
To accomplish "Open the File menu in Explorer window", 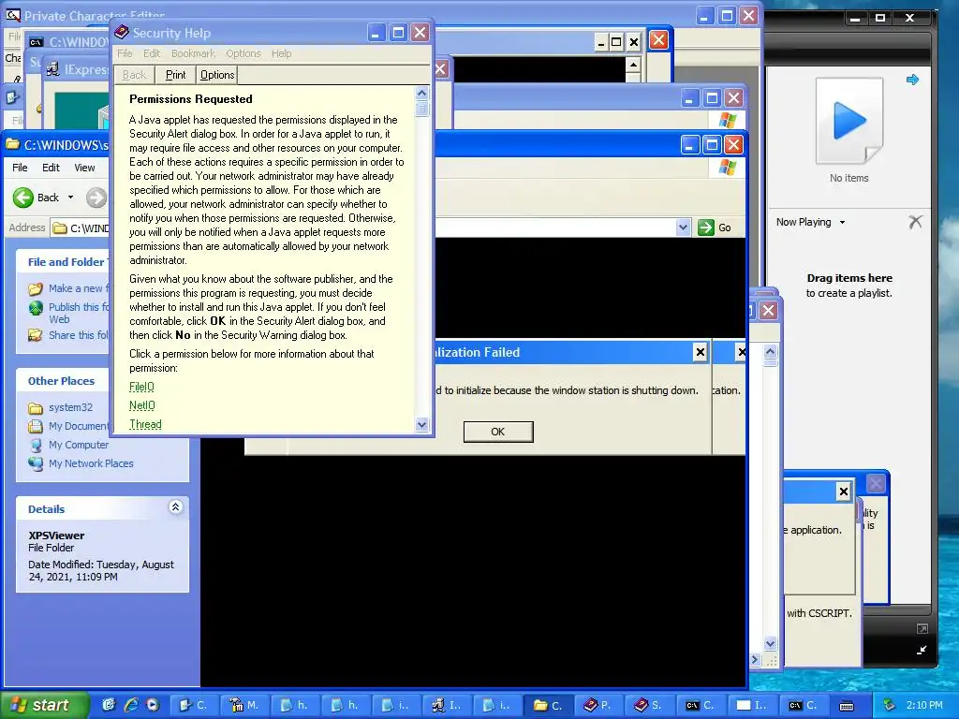I will pos(20,168).
